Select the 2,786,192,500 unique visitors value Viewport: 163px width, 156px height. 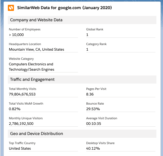coord(21,124)
